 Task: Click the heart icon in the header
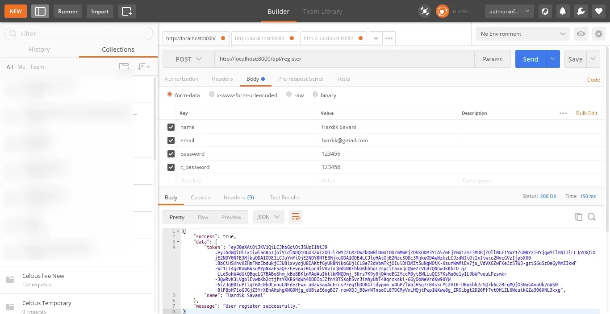tap(599, 11)
